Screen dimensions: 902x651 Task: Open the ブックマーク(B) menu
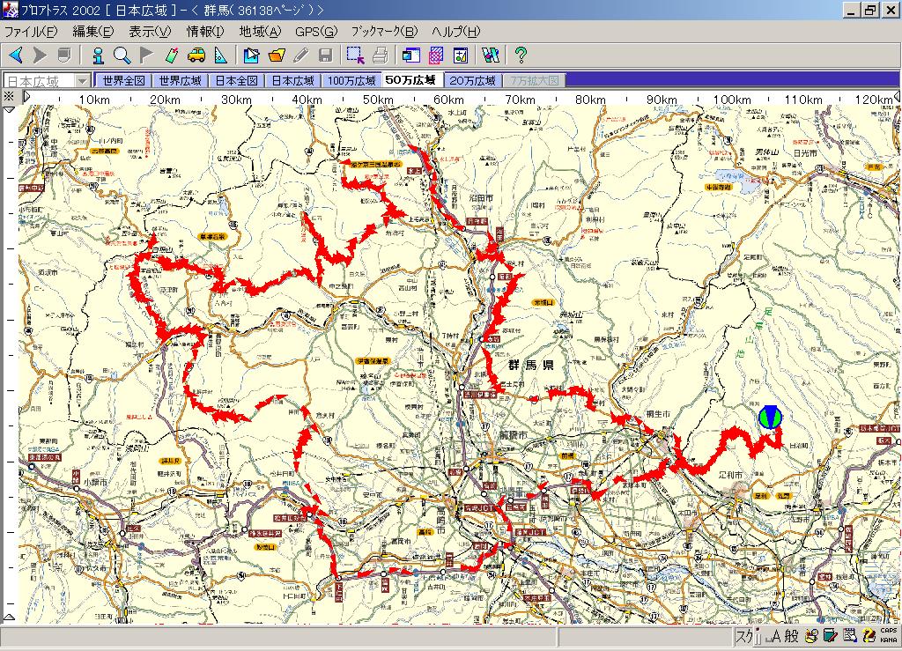pos(385,32)
